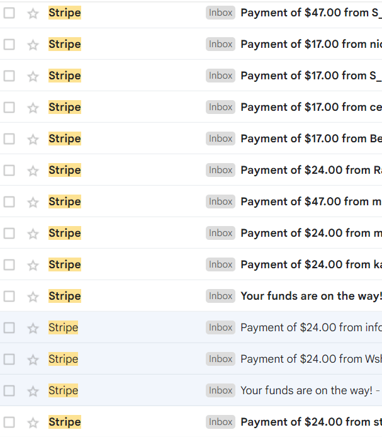382x437 pixels.
Task: Tick checkbox for $17.00 payment from Be
Action: (9, 139)
